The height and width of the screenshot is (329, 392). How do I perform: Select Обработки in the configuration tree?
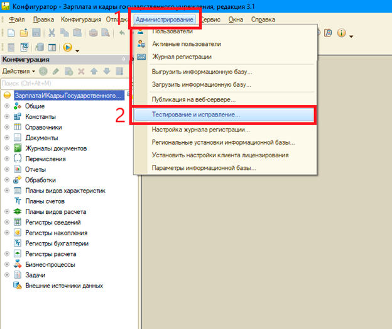tap(40, 180)
